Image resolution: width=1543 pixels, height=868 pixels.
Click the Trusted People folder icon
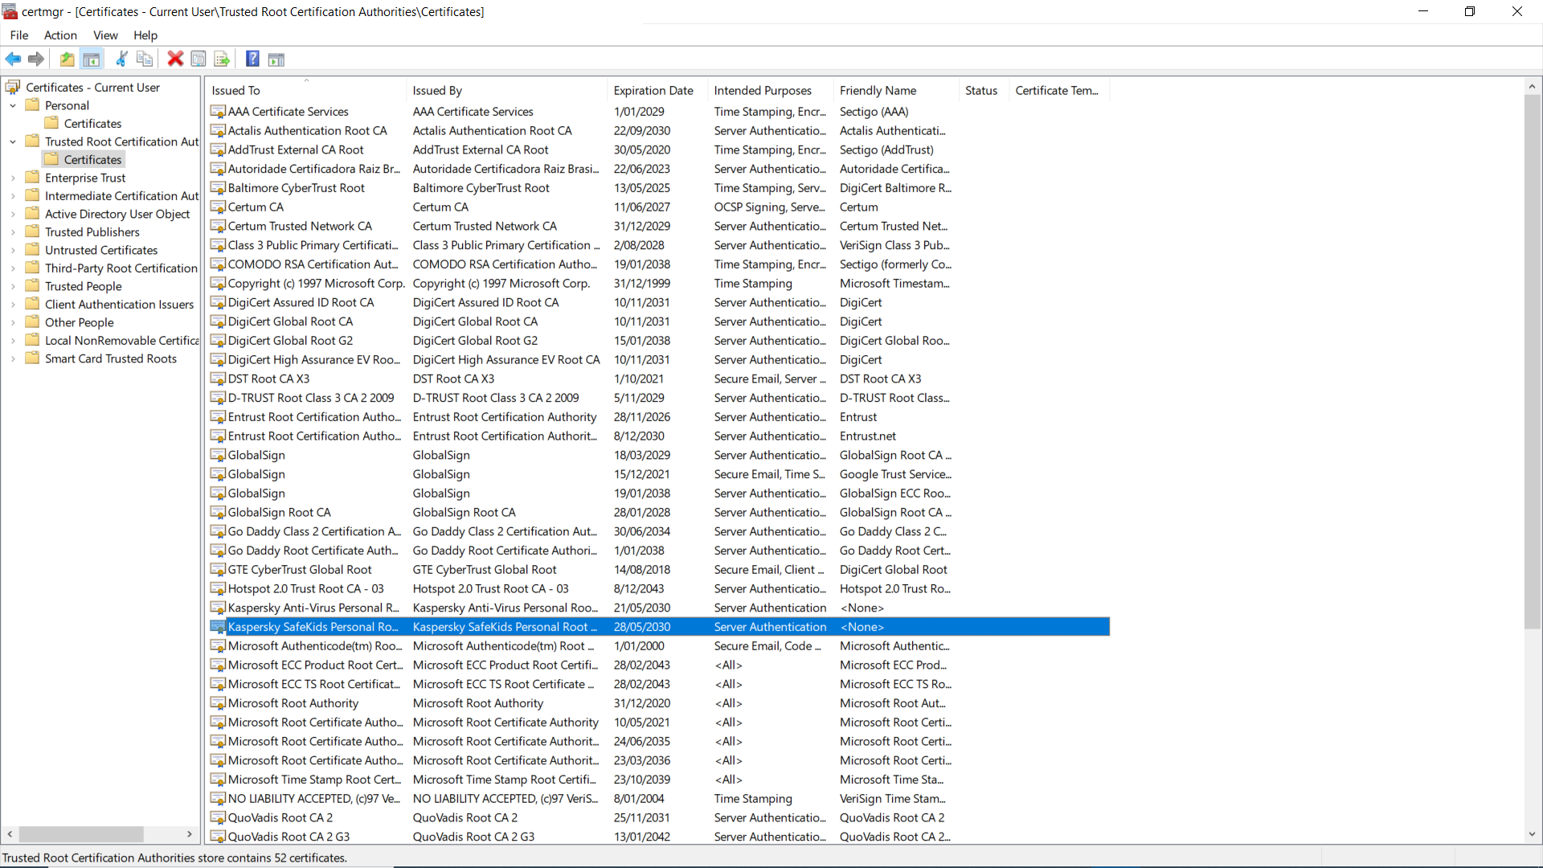click(x=32, y=286)
